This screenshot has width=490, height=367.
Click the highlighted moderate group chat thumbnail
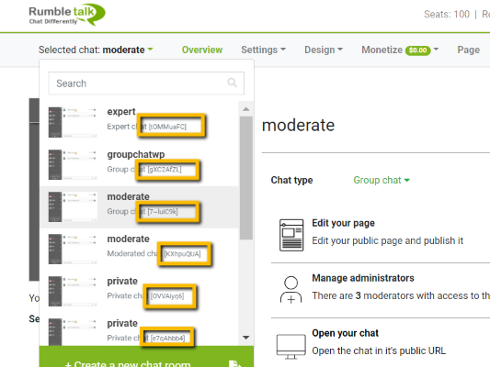pos(73,207)
